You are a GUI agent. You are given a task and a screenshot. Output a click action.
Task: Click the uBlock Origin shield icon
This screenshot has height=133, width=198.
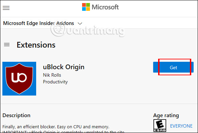coord(19,79)
